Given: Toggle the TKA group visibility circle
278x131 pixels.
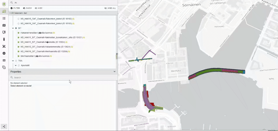Looking at the screenshot, I should coord(16,61).
